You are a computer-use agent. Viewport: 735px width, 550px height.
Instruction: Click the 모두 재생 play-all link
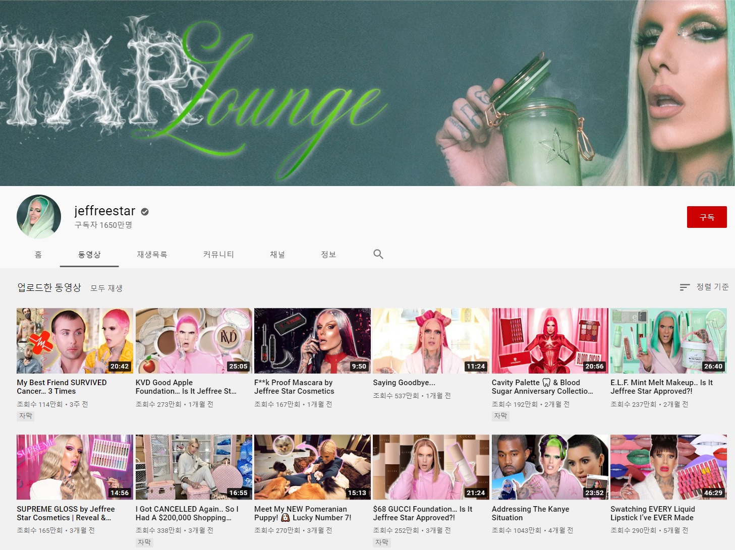(106, 288)
